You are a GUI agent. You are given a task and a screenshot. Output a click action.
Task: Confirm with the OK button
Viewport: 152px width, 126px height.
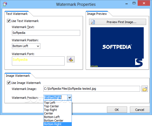pyautogui.click(x=117, y=109)
